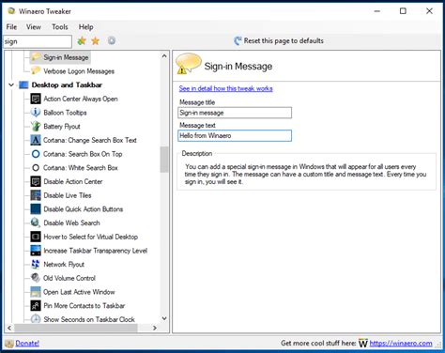This screenshot has height=353, width=445.
Task: Select 'Action Center Always Open' item
Action: pos(81,99)
